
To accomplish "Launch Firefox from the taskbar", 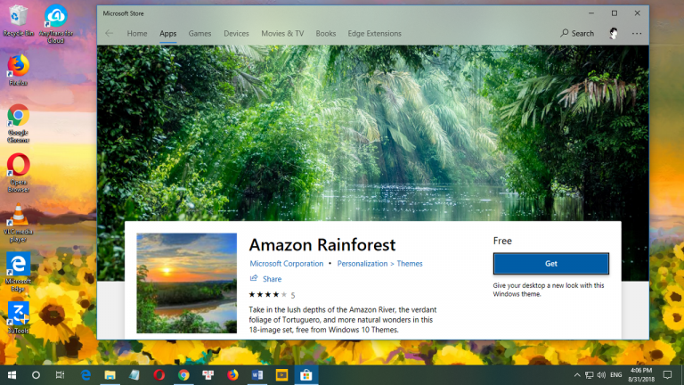I will pos(232,375).
